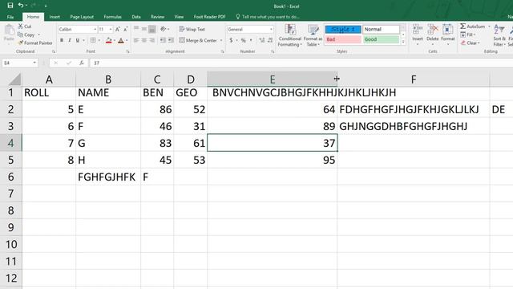Open the font size dropdown
Screen dimensions: 513x289
(x=111, y=29)
